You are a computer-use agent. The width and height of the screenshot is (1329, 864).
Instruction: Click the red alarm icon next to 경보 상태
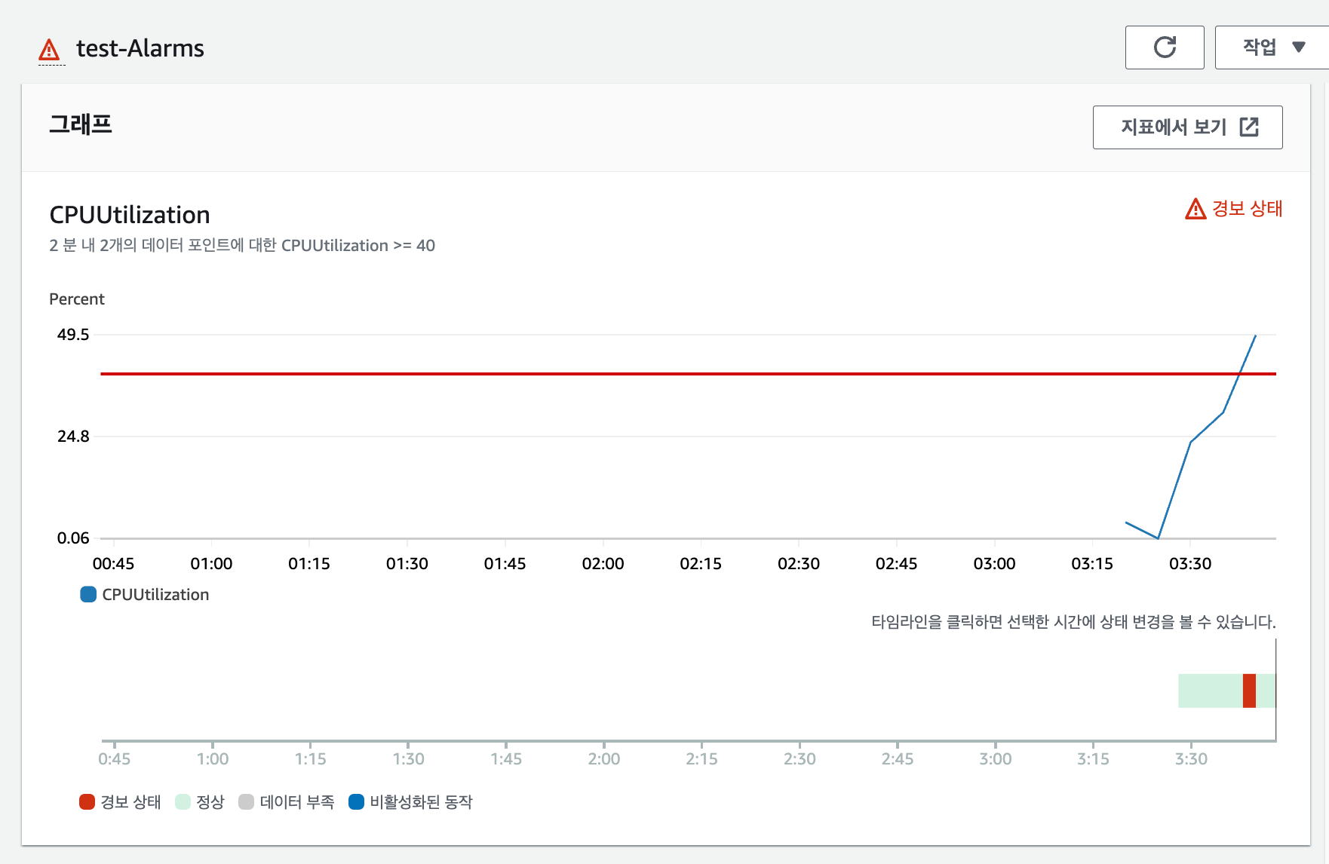[x=1194, y=209]
